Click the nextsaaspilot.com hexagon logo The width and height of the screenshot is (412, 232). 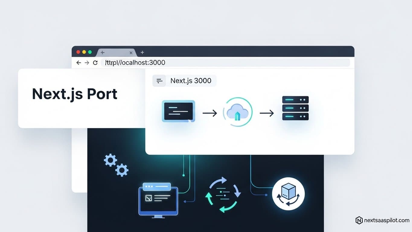tap(359, 220)
